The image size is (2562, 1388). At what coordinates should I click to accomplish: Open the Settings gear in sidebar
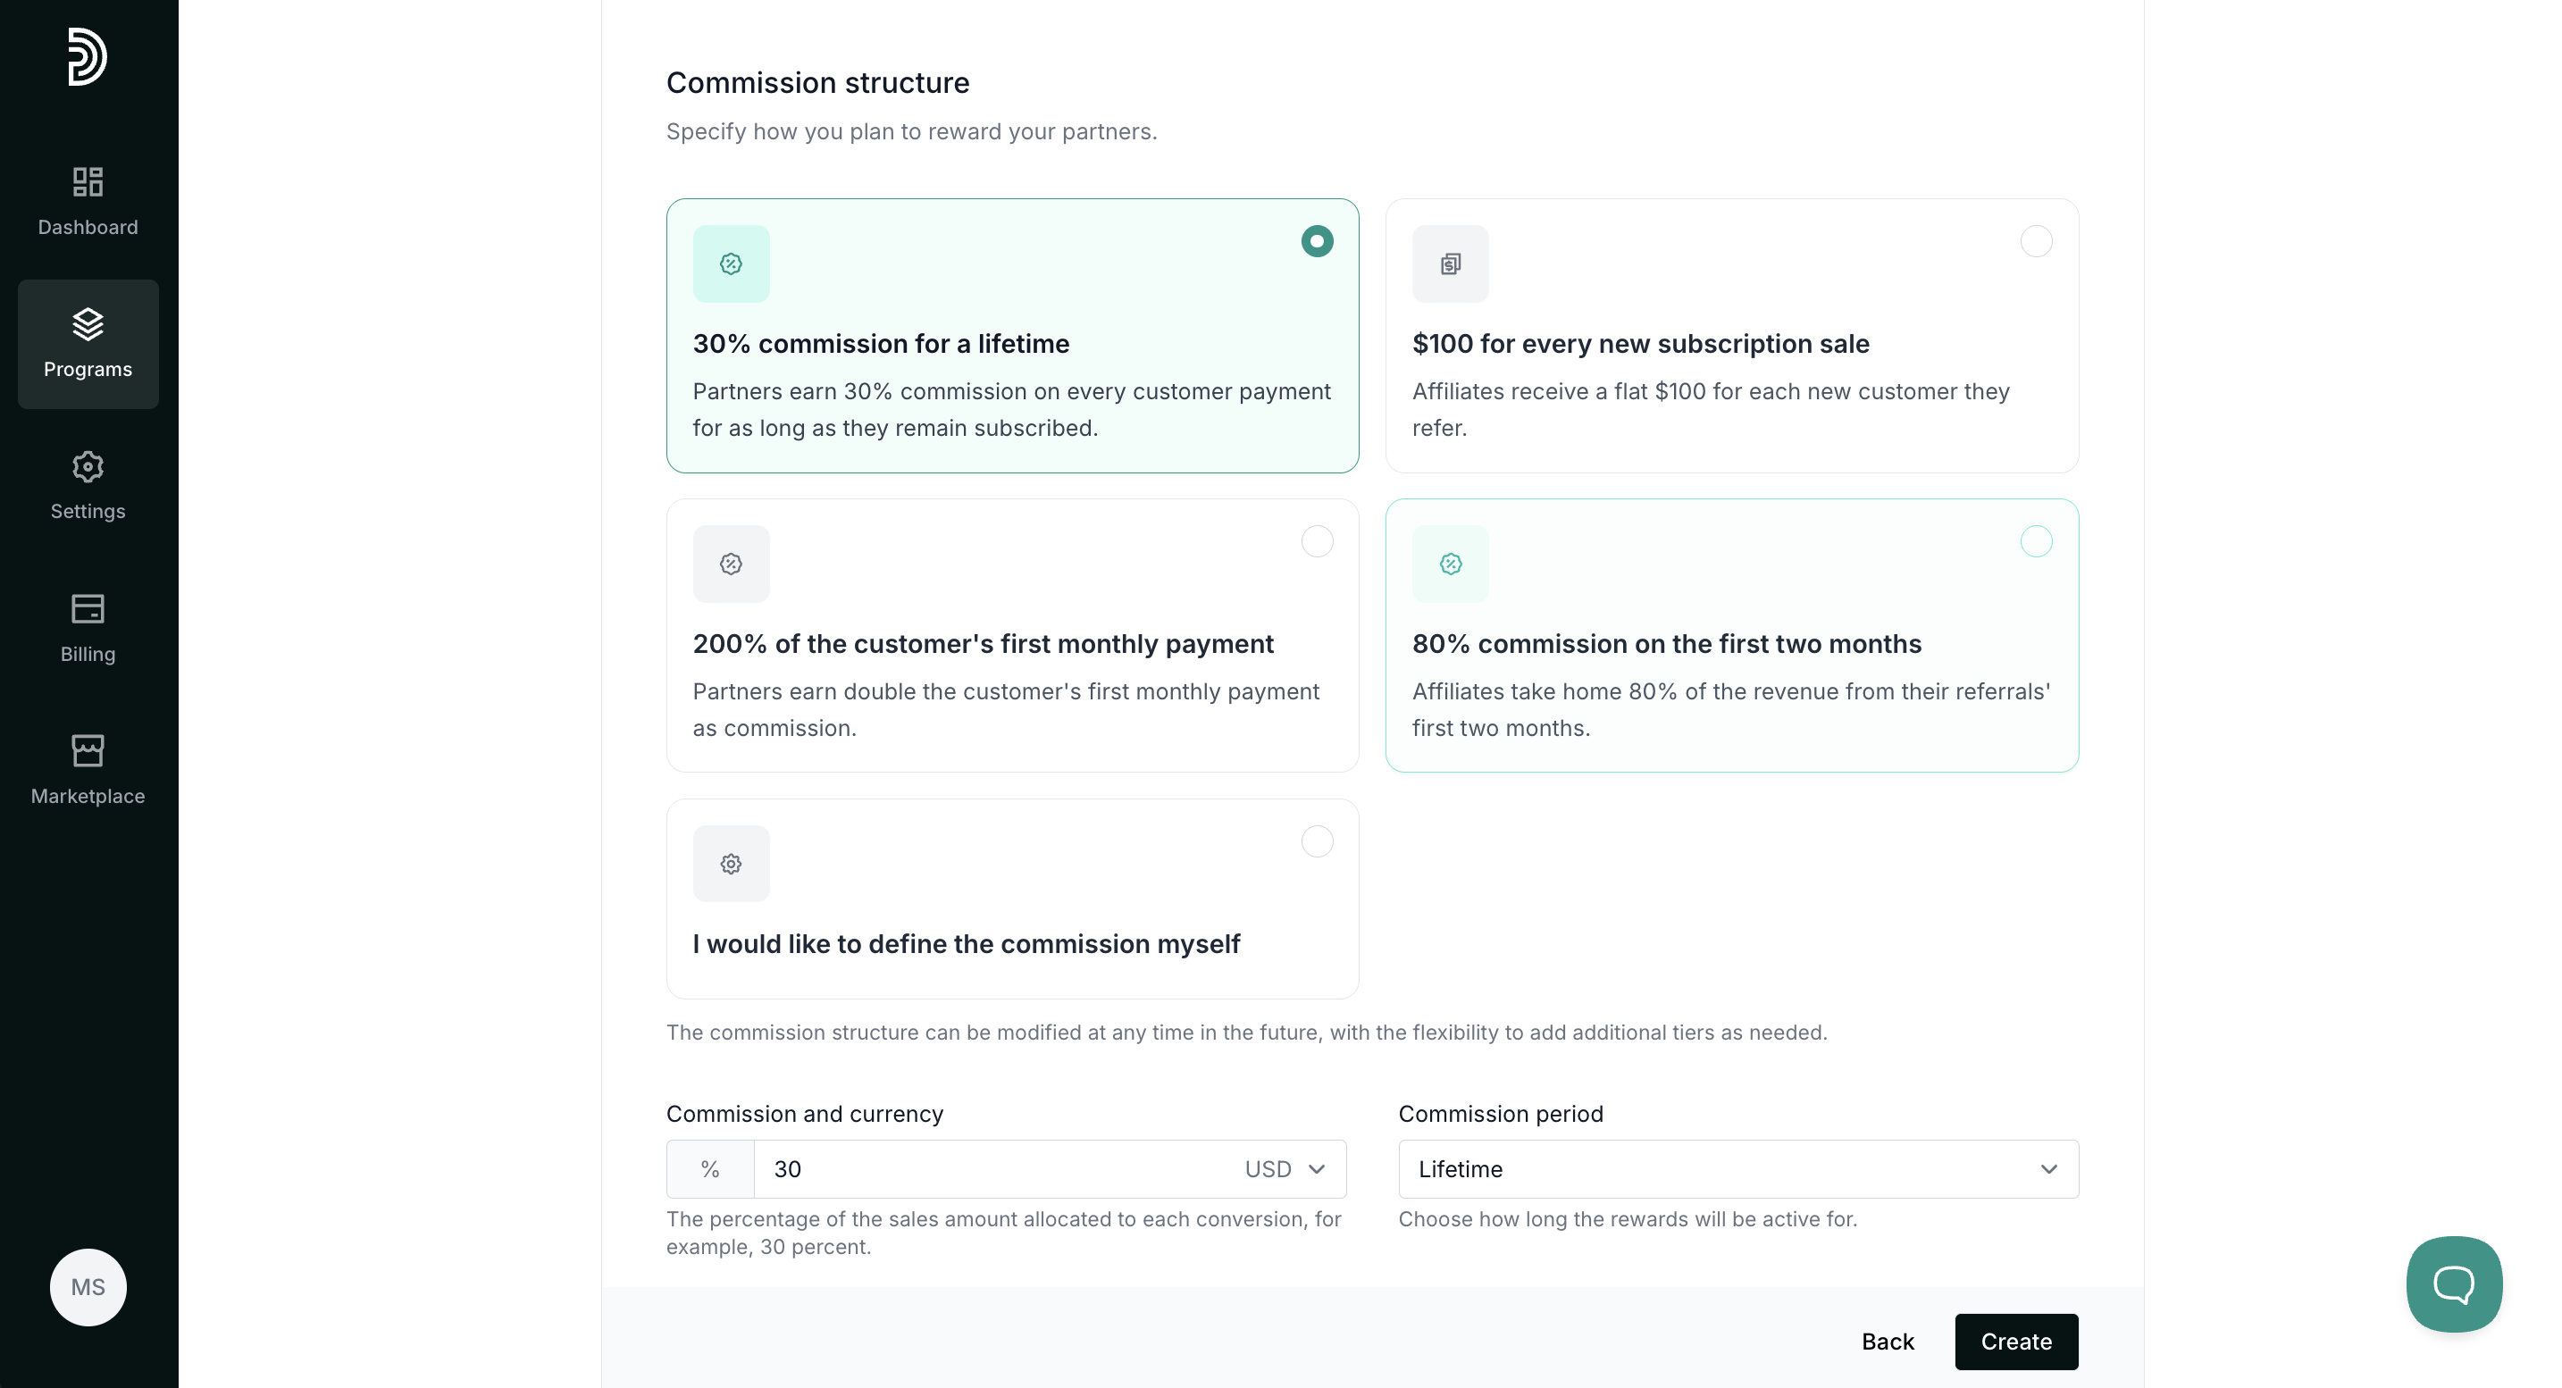(88, 467)
